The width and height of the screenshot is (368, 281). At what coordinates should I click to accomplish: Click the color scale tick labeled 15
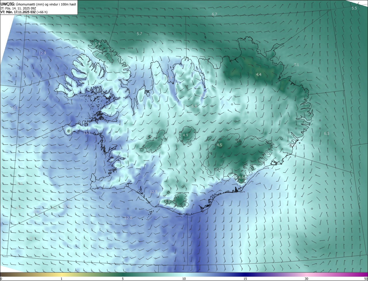[245, 279]
